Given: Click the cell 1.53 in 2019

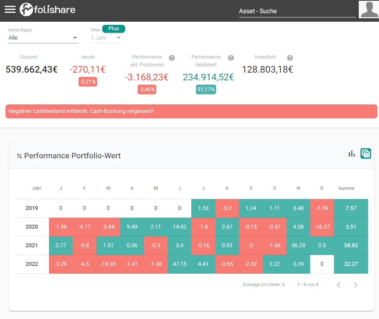Looking at the screenshot, I should 203,208.
